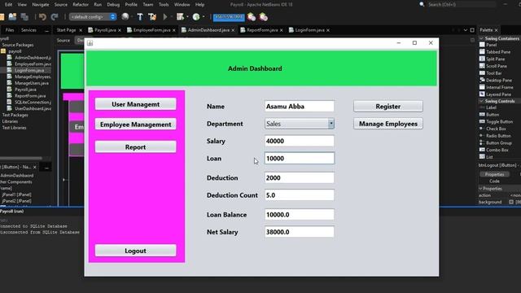Open the Department combo box
This screenshot has height=293, width=521.
[x=331, y=124]
